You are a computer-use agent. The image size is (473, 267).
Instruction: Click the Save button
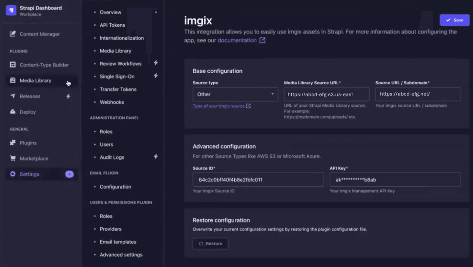pyautogui.click(x=455, y=20)
